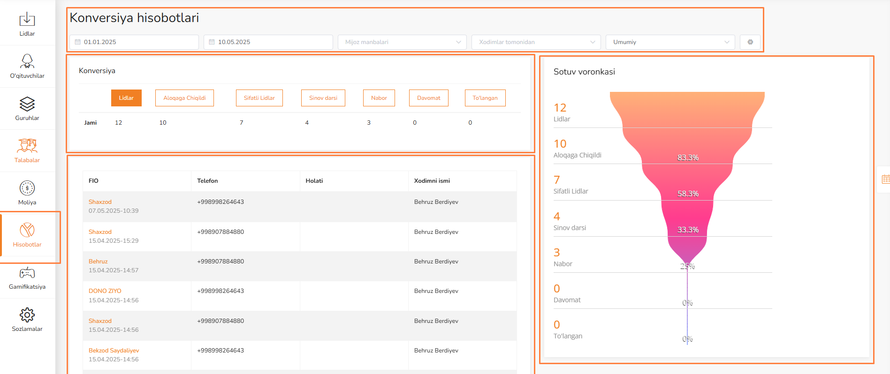Click the gear button beside Umumiy dropdown
The width and height of the screenshot is (890, 374).
click(750, 42)
